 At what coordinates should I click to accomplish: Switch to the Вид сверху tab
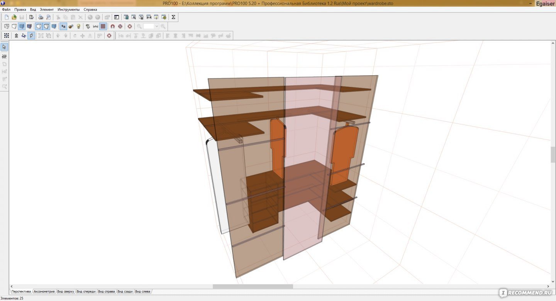point(66,291)
